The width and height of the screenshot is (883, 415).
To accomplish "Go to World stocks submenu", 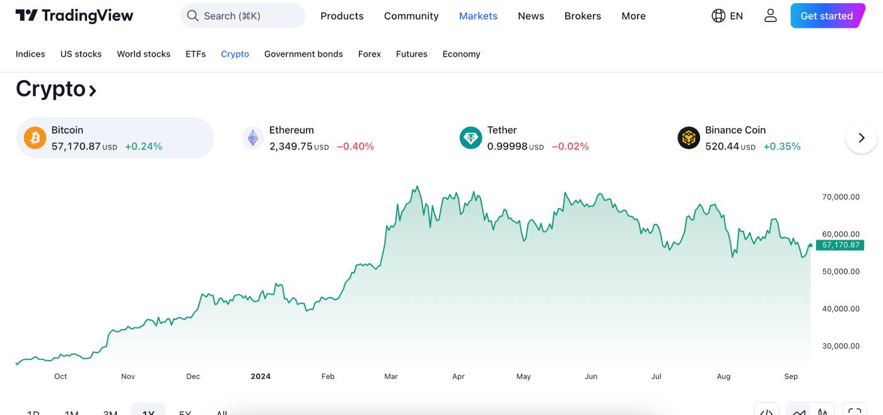I will (144, 54).
